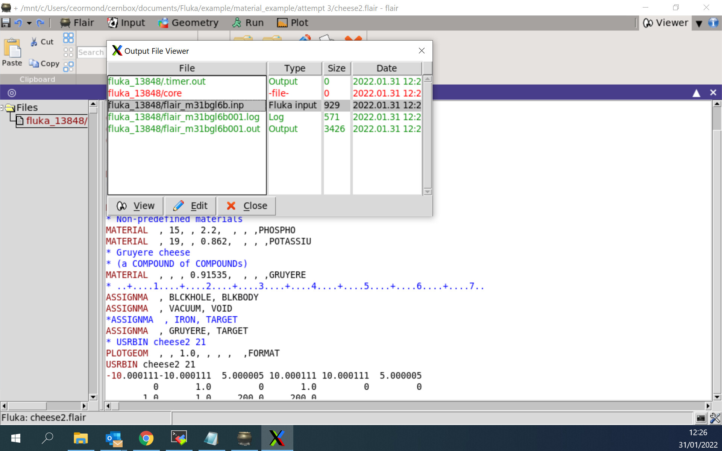722x451 pixels.
Task: View the selected output file
Action: click(136, 206)
